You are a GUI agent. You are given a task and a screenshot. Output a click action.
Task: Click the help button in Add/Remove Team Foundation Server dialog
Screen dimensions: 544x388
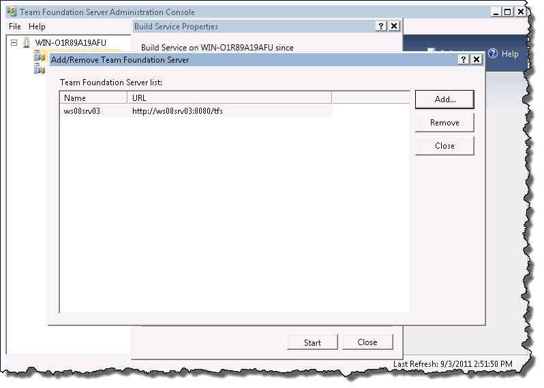tap(464, 60)
